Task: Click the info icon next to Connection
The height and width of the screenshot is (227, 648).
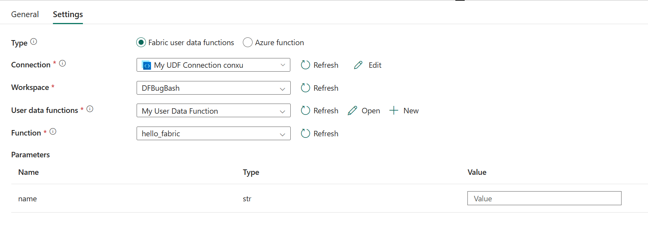Action: pos(62,63)
